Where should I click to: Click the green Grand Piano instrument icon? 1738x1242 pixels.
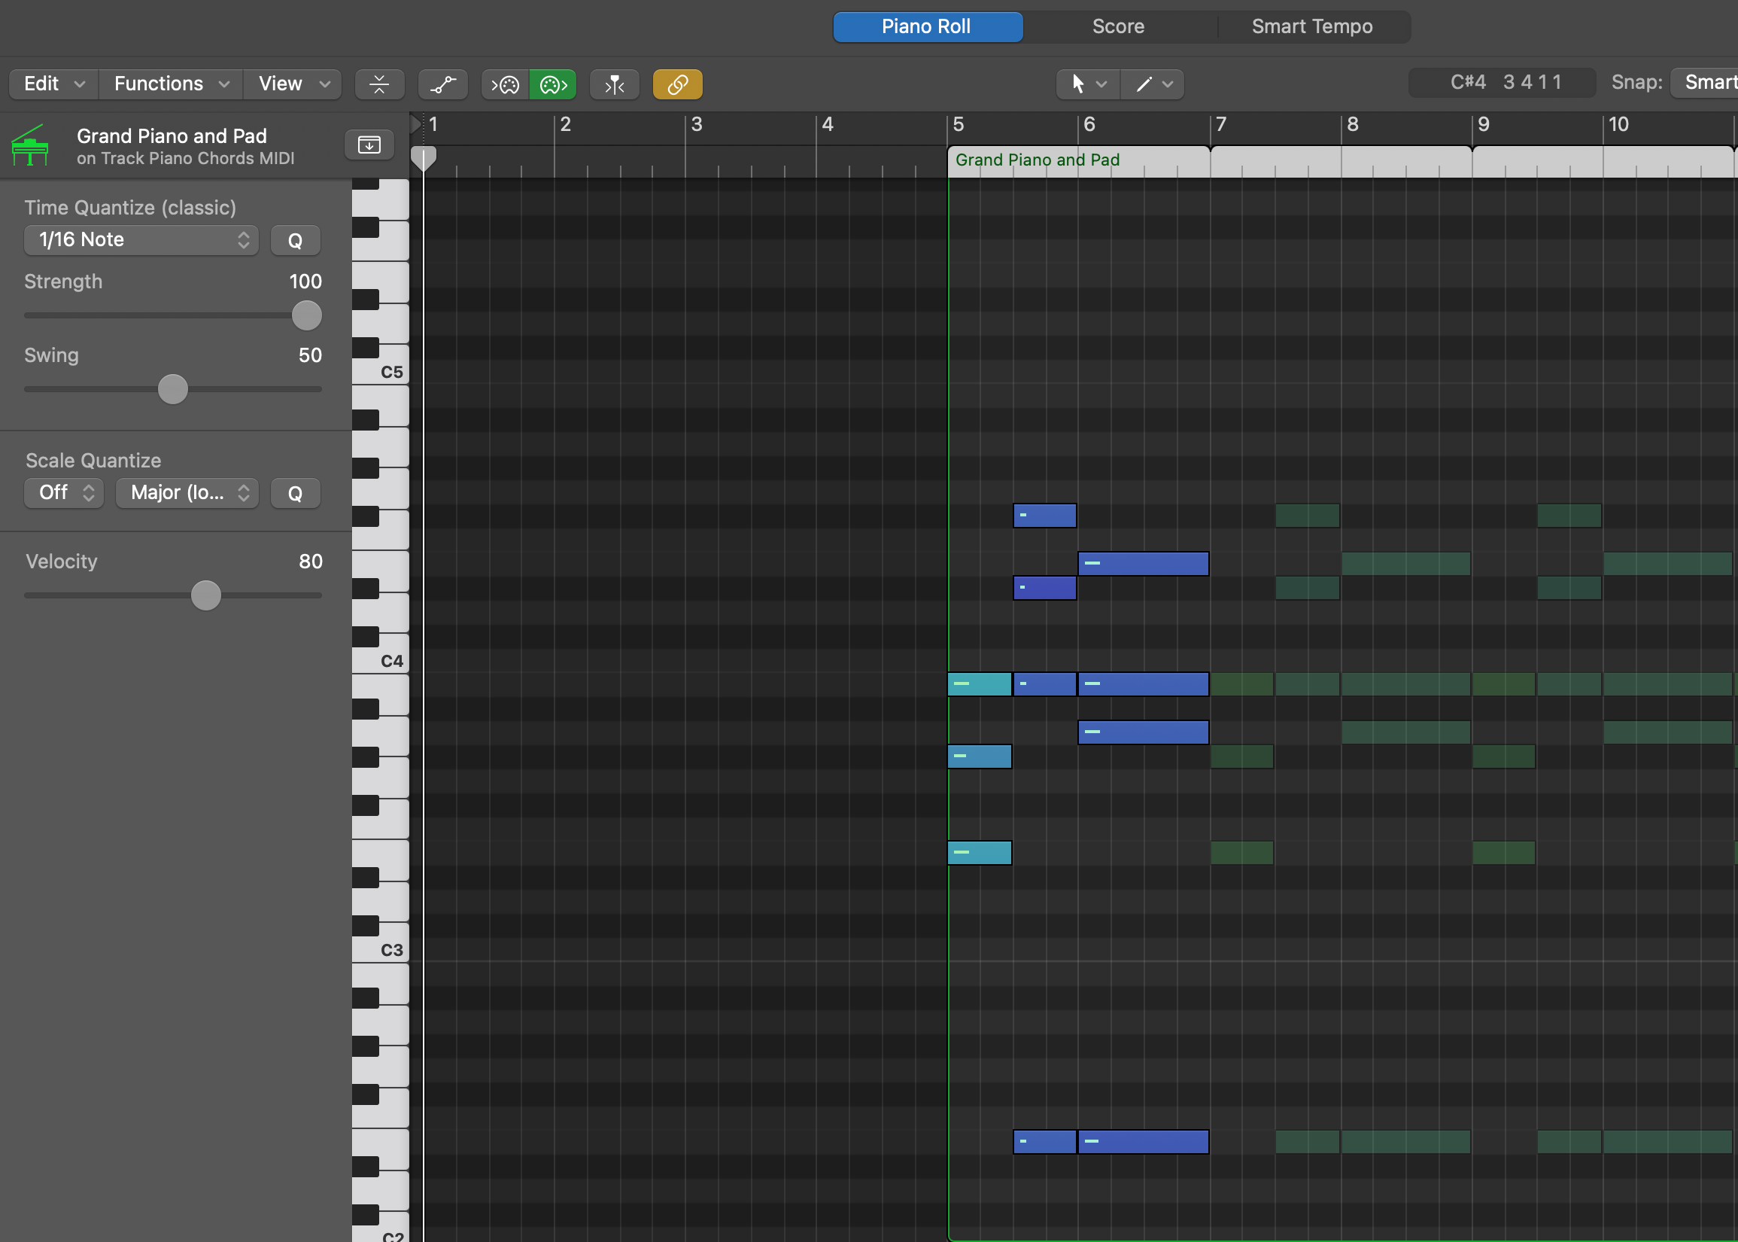31,145
